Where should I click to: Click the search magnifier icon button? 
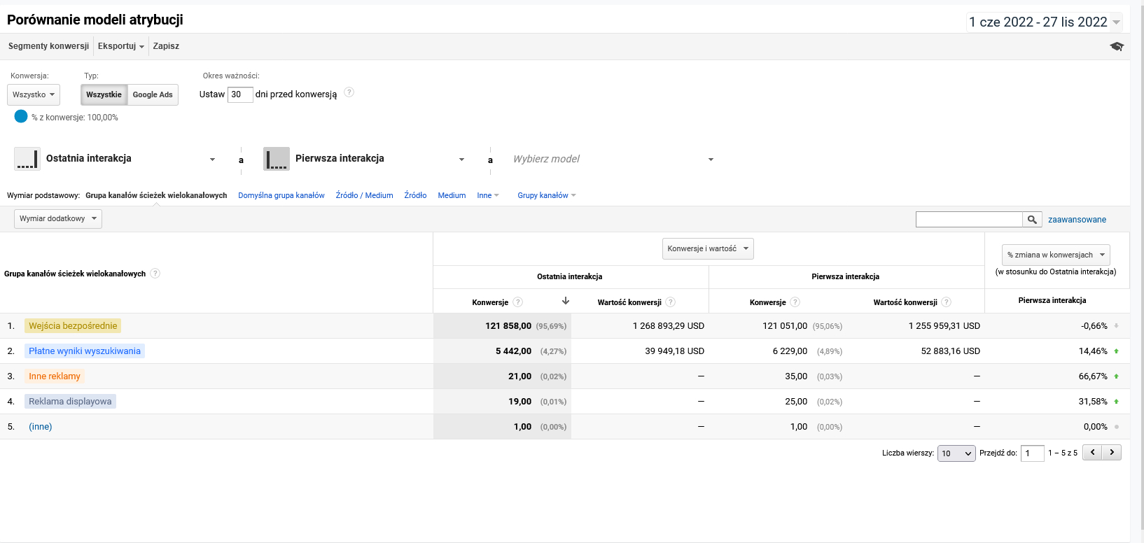(x=1032, y=220)
